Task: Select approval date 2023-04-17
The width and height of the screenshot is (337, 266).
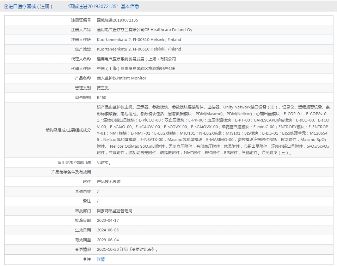Action: [x=108, y=220]
